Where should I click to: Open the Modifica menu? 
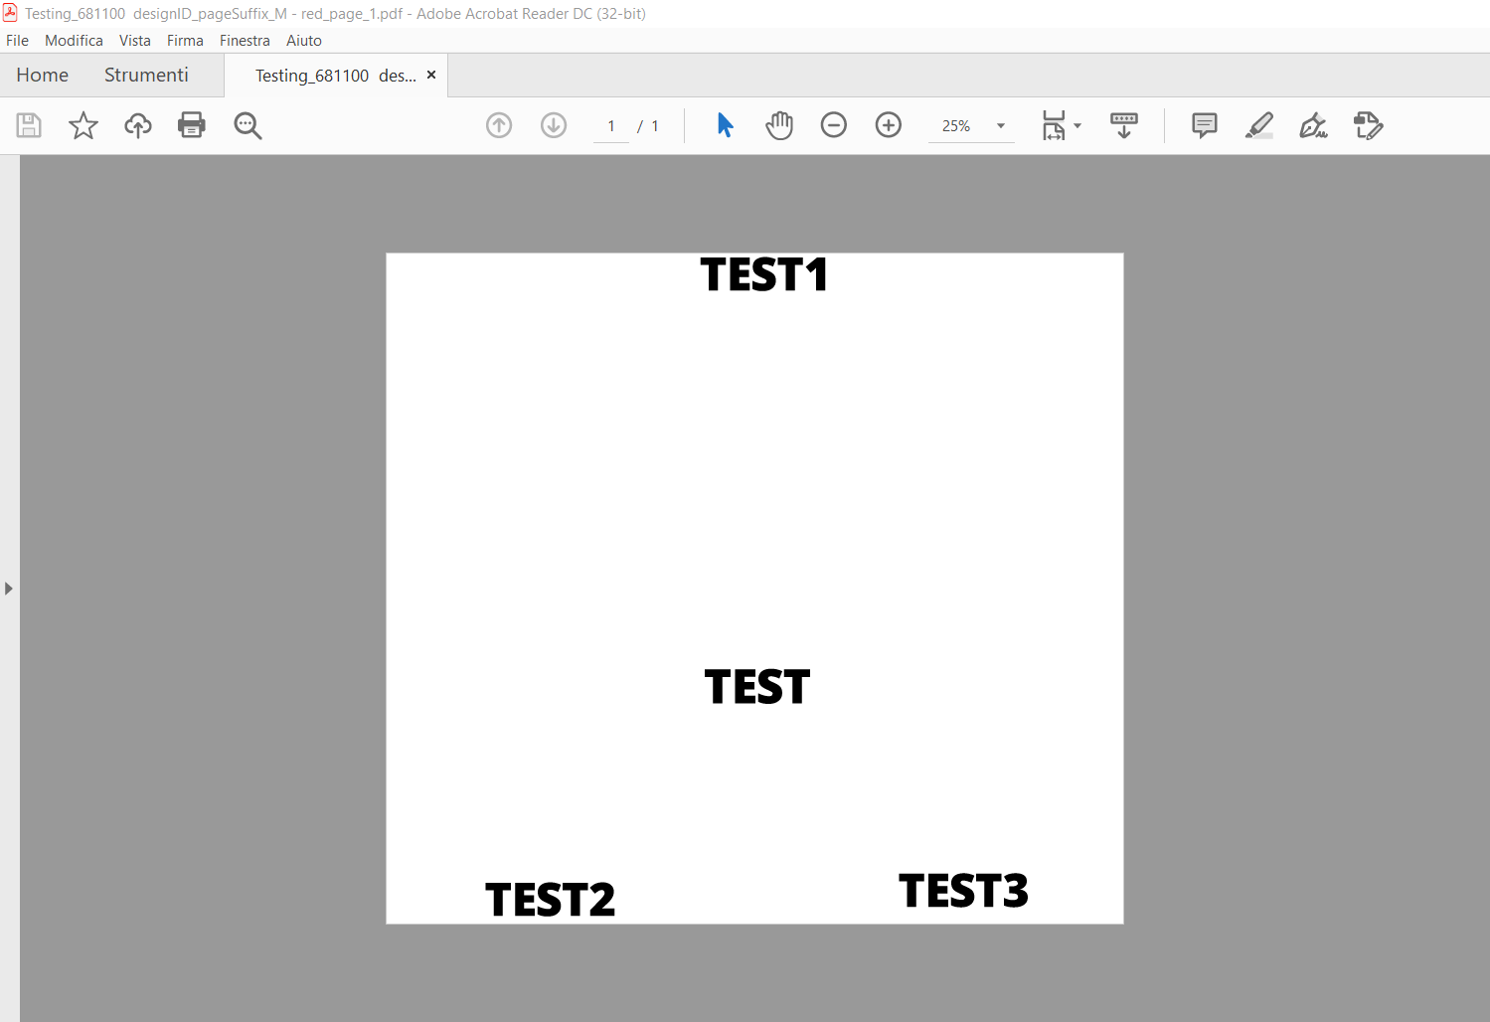pos(74,41)
